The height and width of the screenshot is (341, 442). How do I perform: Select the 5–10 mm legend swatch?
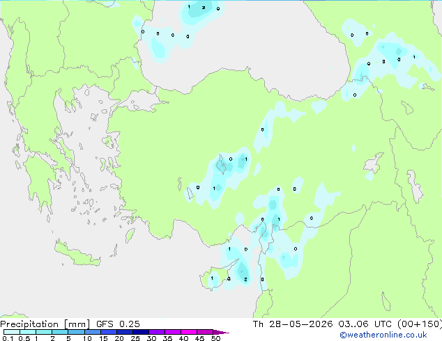[76, 332]
